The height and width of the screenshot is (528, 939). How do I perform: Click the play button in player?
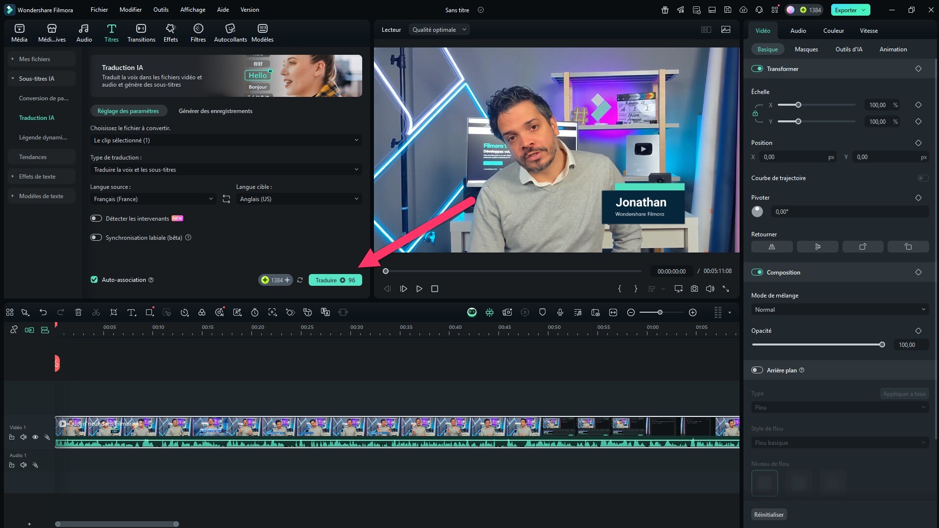420,289
